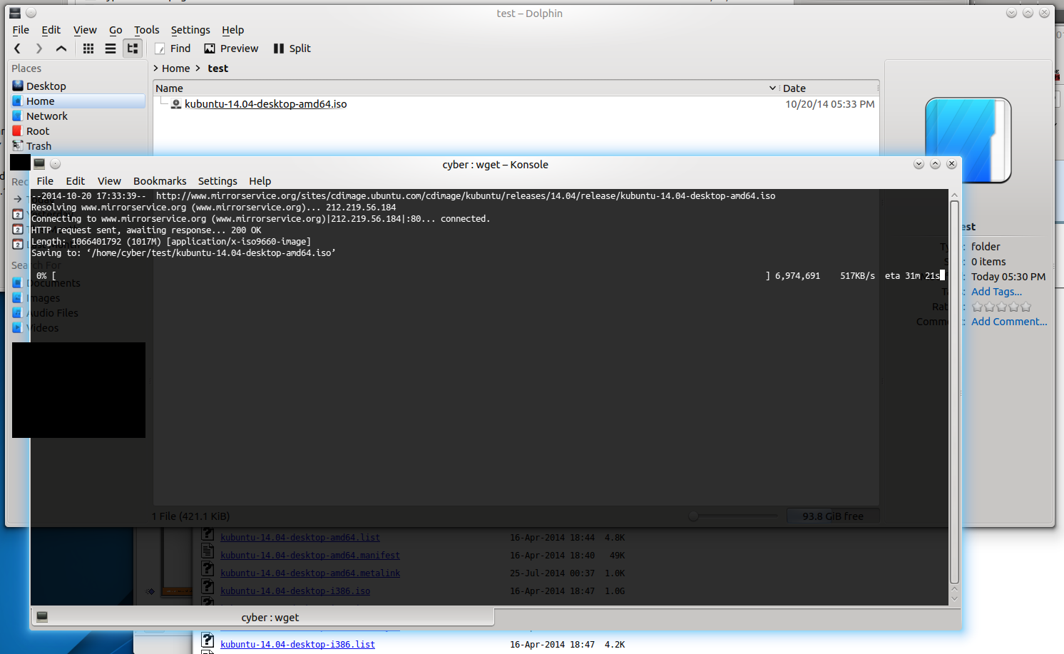Click Add Comment link
This screenshot has width=1064, height=654.
tap(1009, 322)
